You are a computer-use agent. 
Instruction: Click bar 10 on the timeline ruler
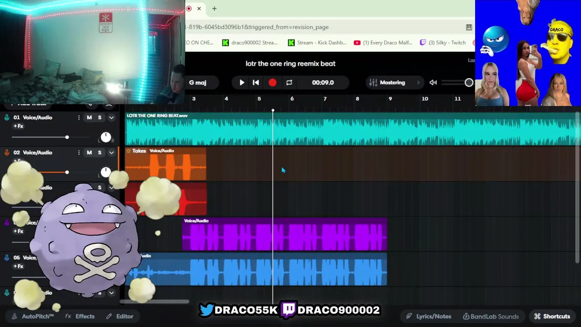(424, 99)
